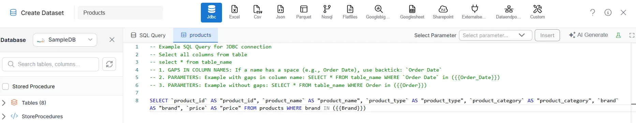636x123 pixels.
Task: Refresh the database tables list
Action: pyautogui.click(x=109, y=64)
